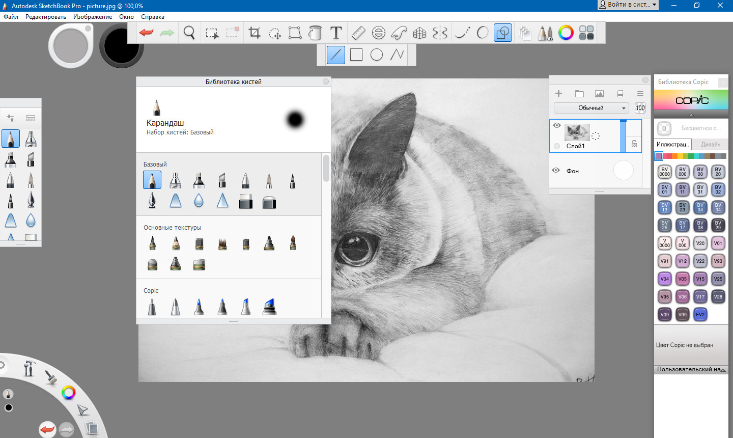The width and height of the screenshot is (733, 438).
Task: Select the Text tool
Action: [x=336, y=33]
